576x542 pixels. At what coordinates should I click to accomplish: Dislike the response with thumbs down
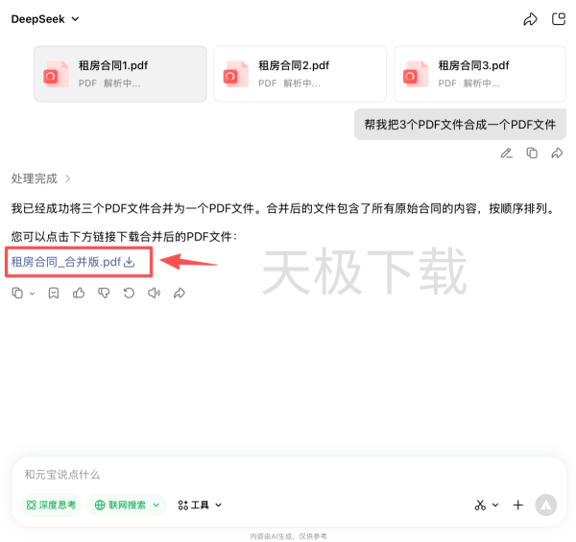(104, 293)
